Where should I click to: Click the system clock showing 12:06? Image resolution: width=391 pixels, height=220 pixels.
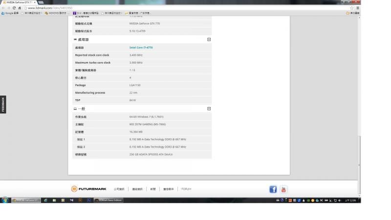click(x=350, y=200)
